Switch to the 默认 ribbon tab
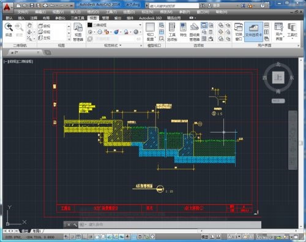The width and height of the screenshot is (306, 242). click(9, 18)
